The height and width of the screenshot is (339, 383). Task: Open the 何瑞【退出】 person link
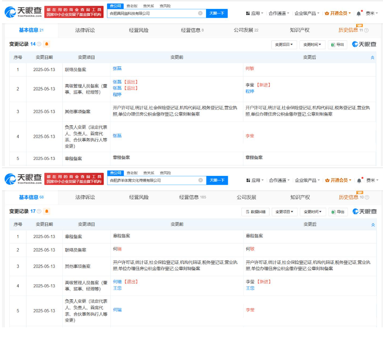125,282
